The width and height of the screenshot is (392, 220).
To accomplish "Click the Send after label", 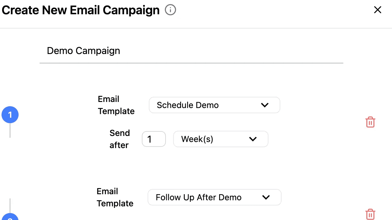I will [119, 139].
